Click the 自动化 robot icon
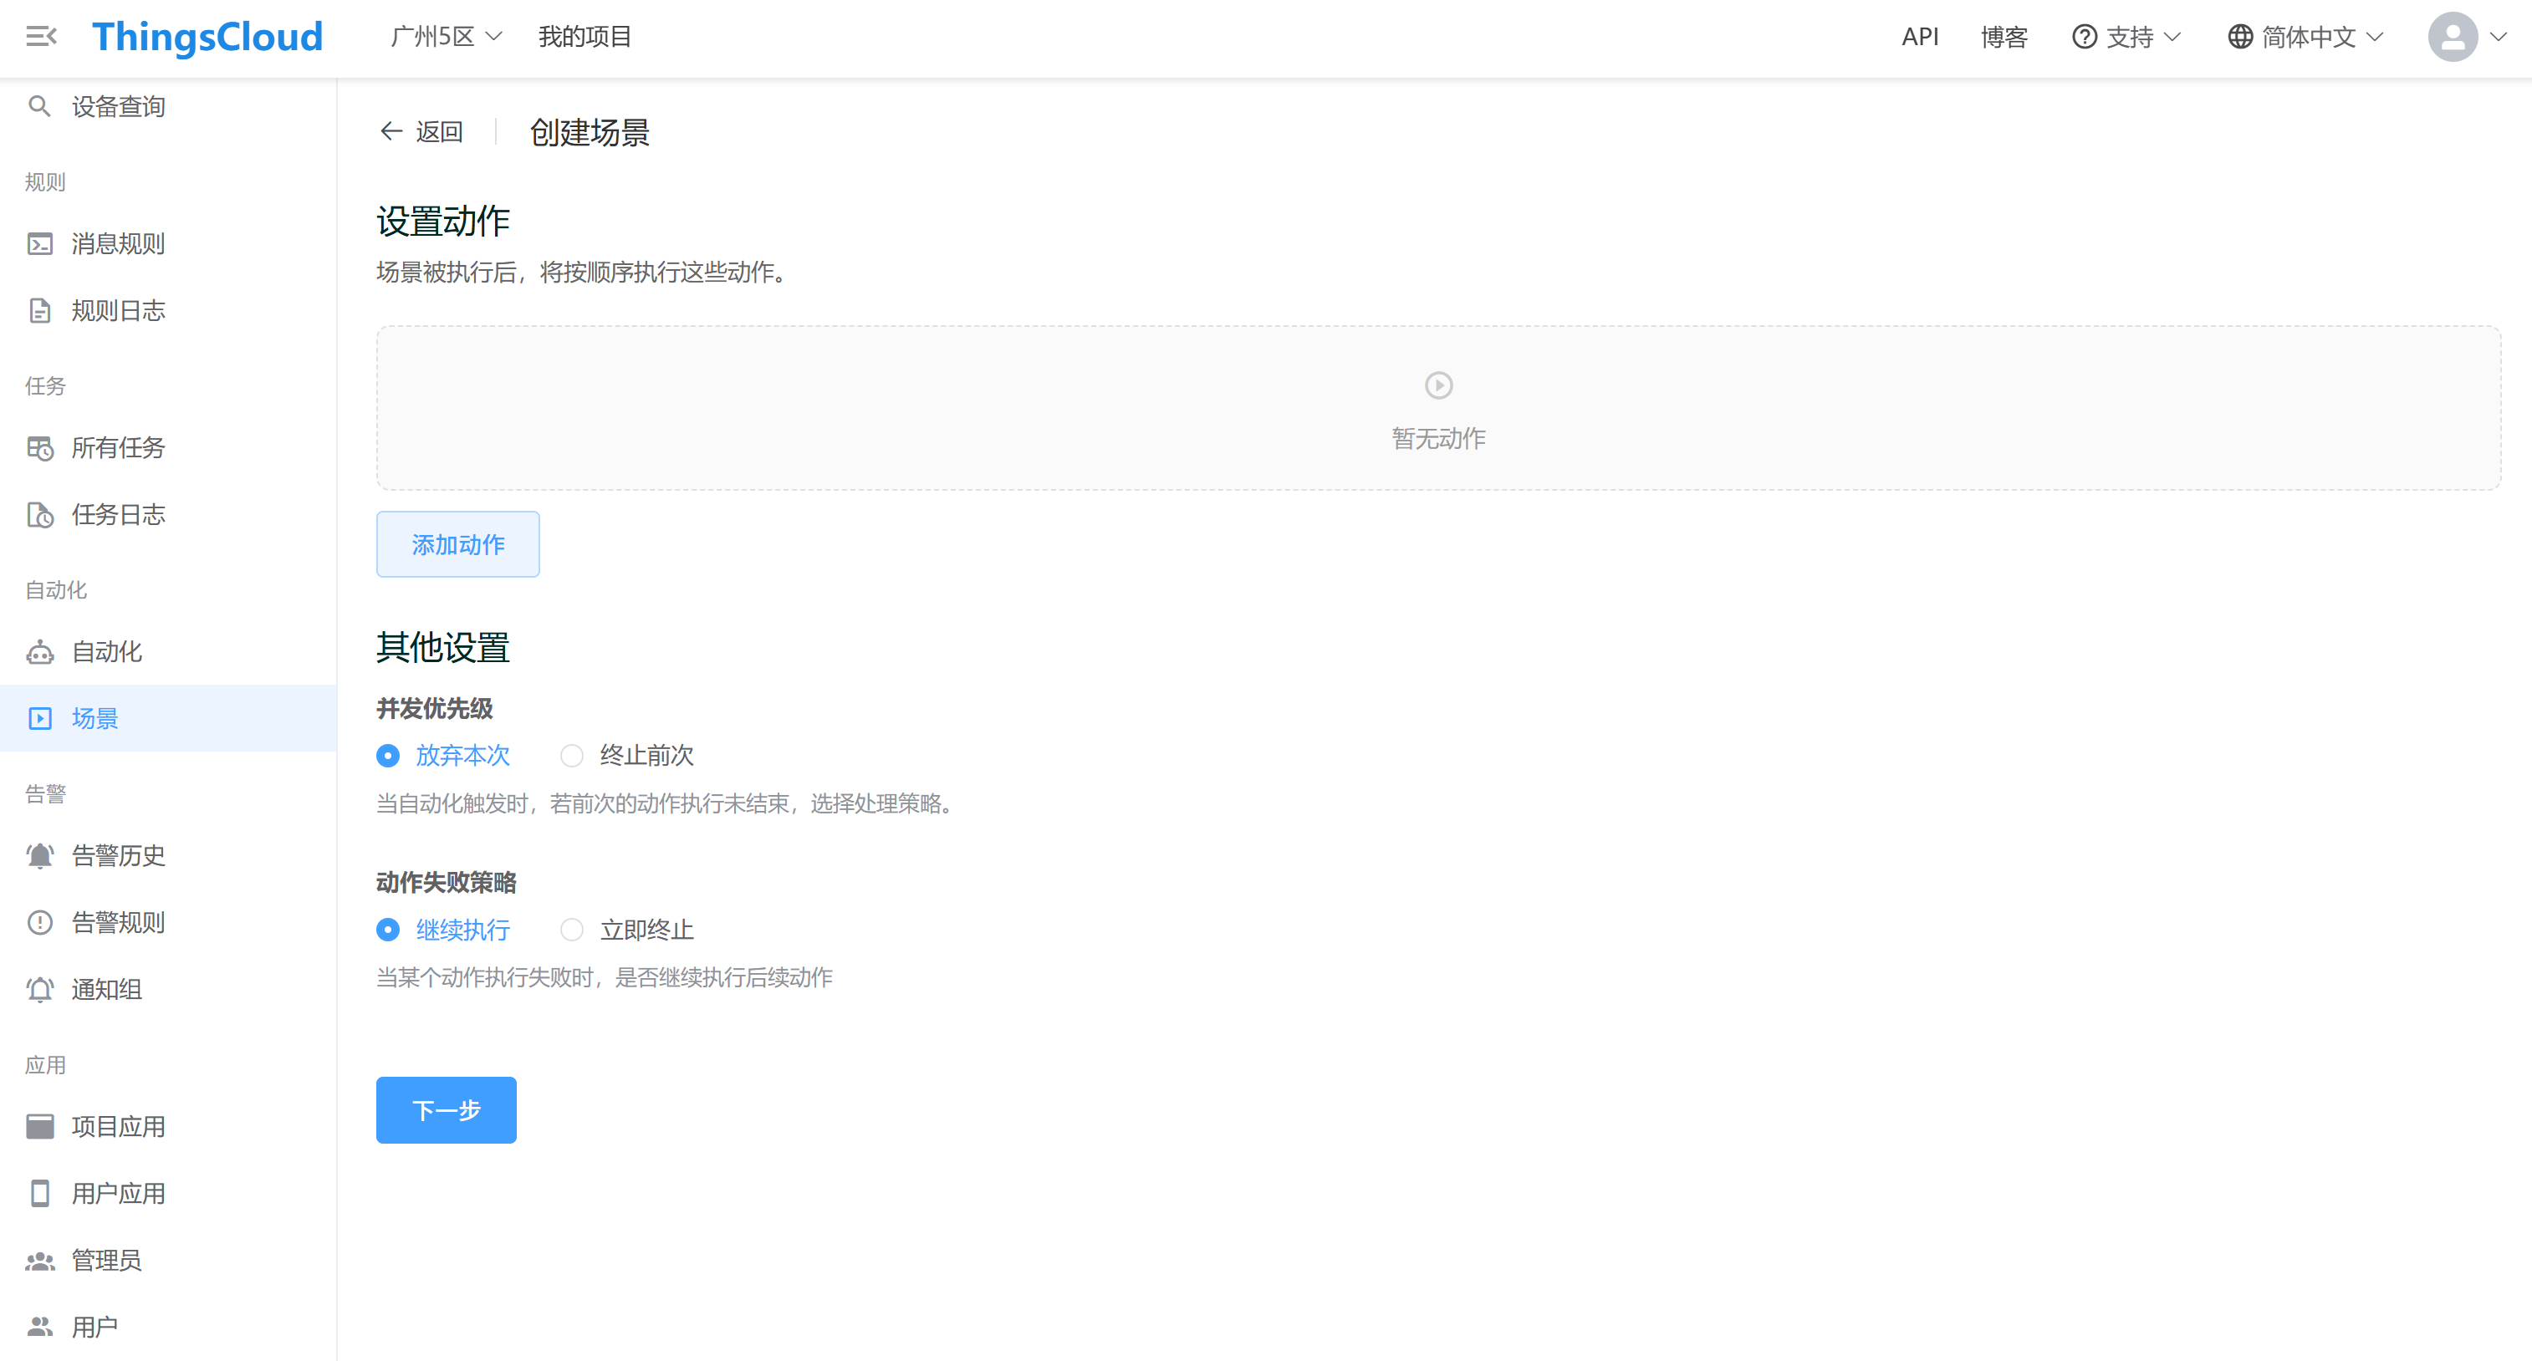The width and height of the screenshot is (2532, 1361). 40,651
